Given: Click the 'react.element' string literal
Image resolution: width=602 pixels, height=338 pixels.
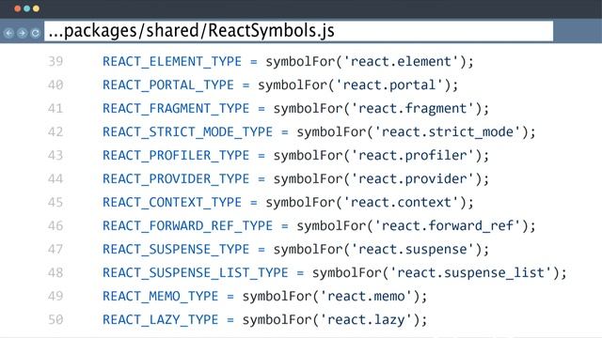Looking at the screenshot, I should click(401, 62).
